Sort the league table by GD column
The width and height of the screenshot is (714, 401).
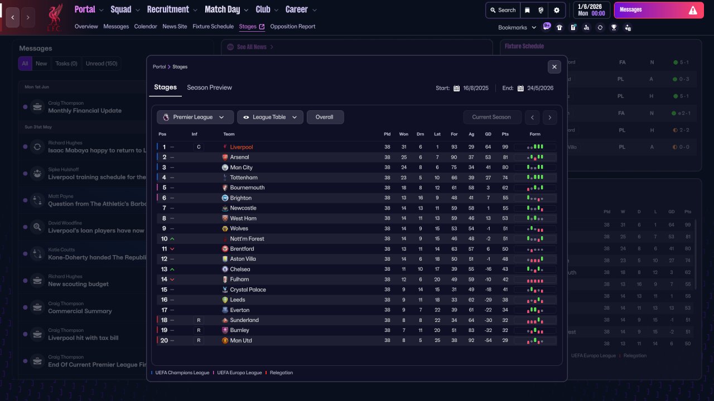(x=488, y=134)
